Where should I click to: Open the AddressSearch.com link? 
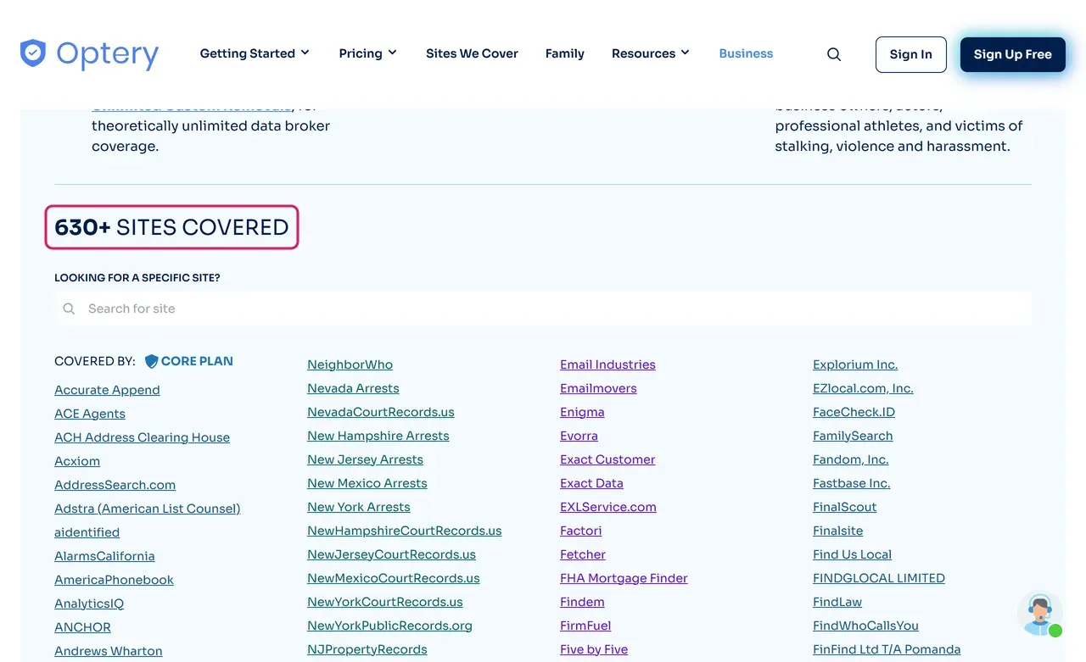[115, 485]
